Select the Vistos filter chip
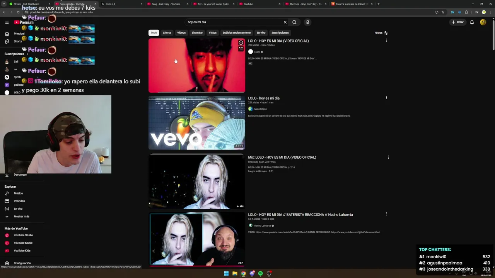 213,33
